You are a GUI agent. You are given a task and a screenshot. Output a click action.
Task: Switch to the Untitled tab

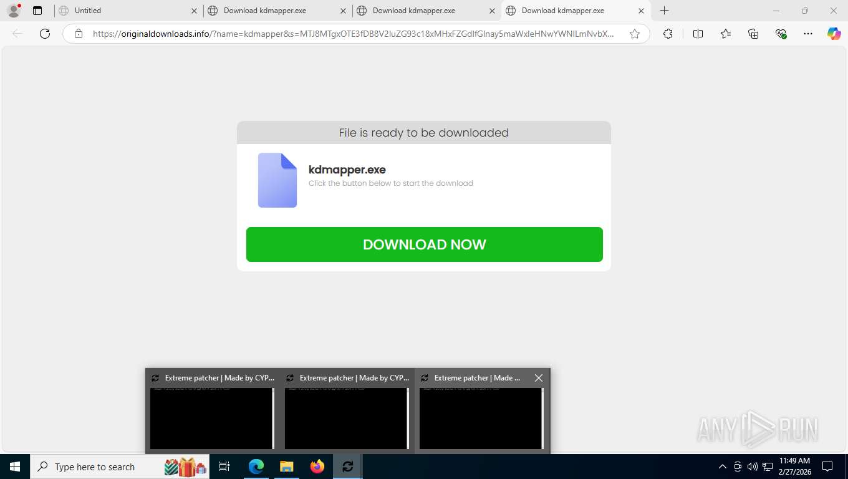point(128,11)
